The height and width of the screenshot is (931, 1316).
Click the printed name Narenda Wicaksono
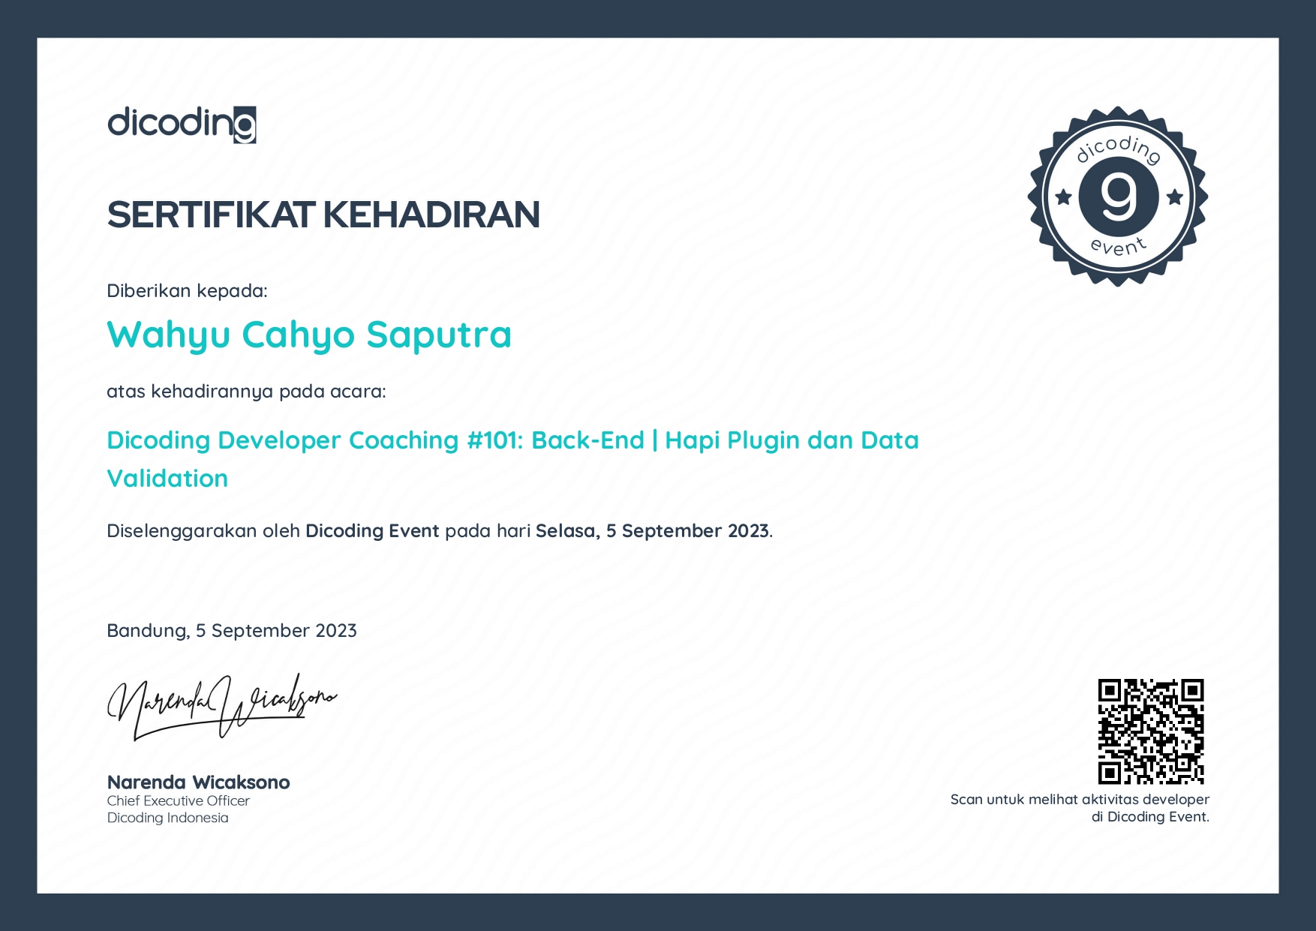coord(198,782)
